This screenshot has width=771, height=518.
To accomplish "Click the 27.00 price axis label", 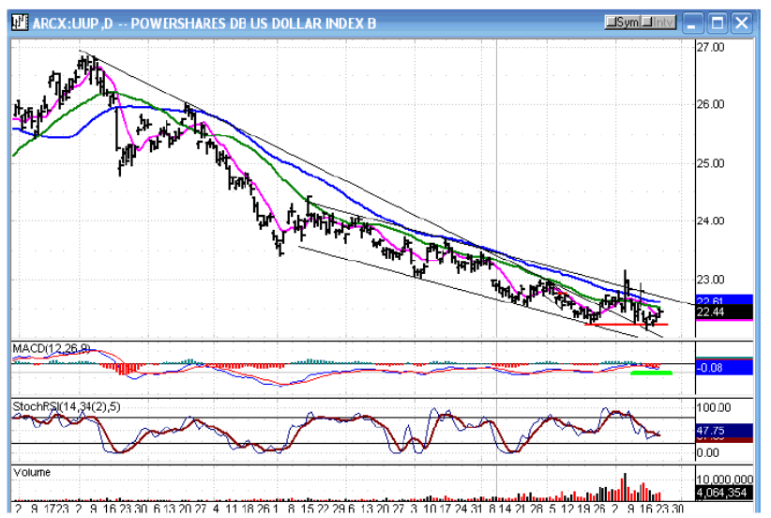I will coord(711,47).
